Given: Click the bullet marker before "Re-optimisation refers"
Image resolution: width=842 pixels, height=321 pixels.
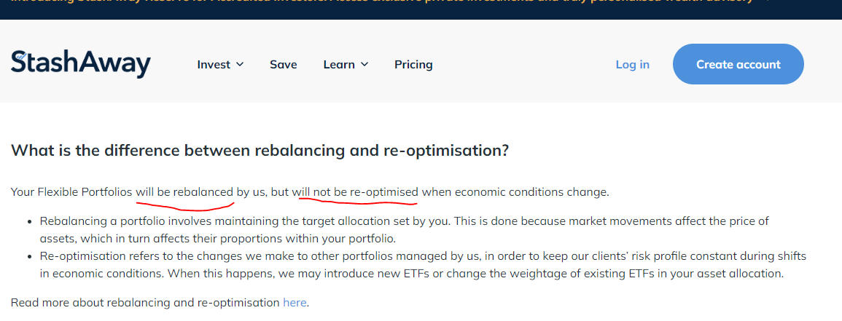Looking at the screenshot, I should pyautogui.click(x=29, y=257).
